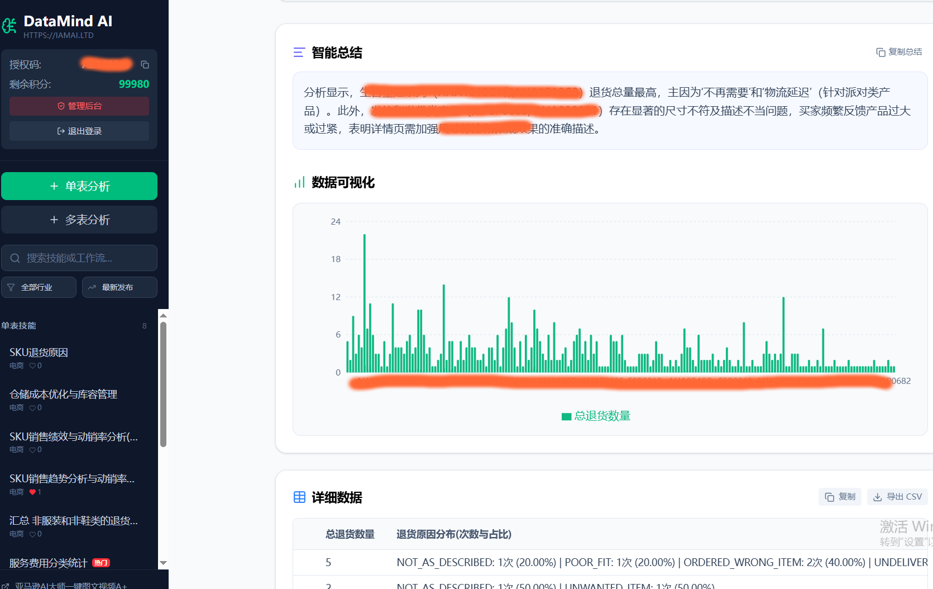Viewport: 933px width, 589px height.
Task: Open the 管理后台 admin panel
Action: point(79,106)
